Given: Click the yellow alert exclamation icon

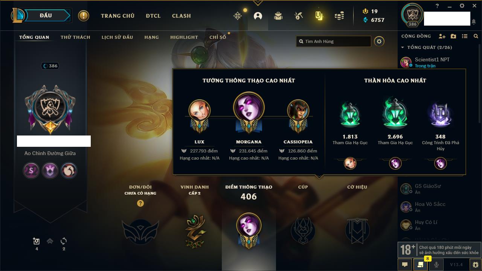Looking at the screenshot, I should (x=84, y=16).
